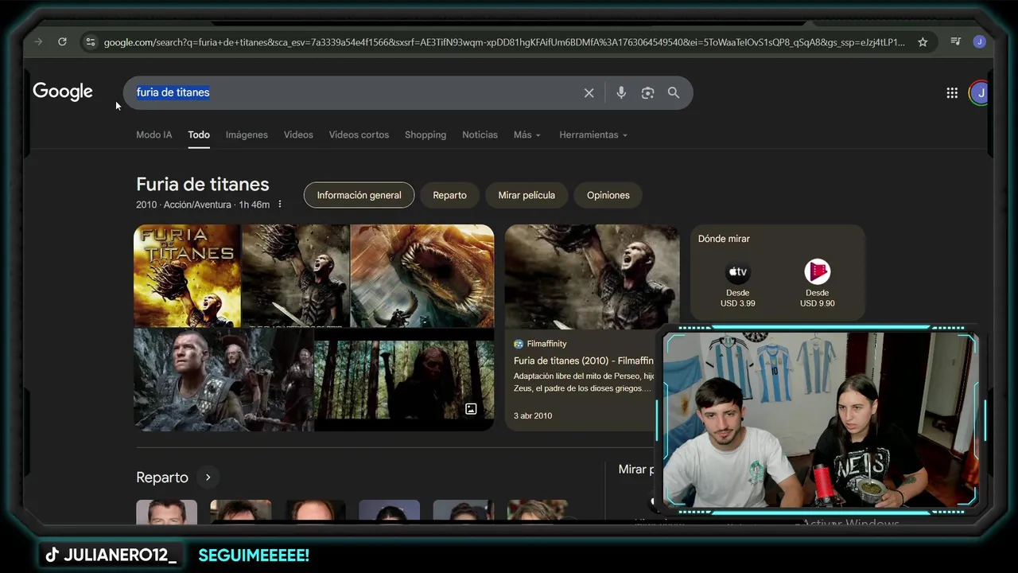Select the Reparto chip
Image resolution: width=1018 pixels, height=573 pixels.
pyautogui.click(x=449, y=195)
